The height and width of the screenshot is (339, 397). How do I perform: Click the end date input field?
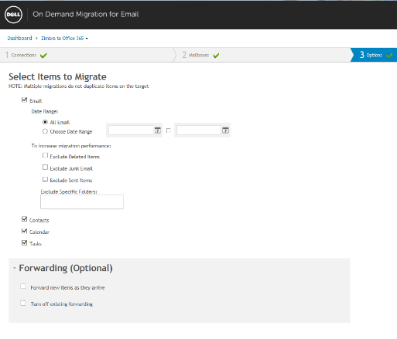pos(199,131)
